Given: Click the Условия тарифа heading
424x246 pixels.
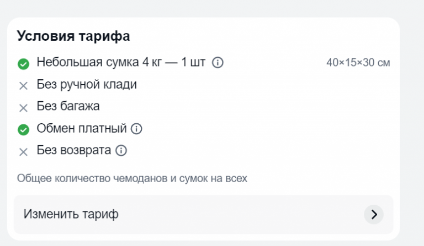Looking at the screenshot, I should (73, 37).
